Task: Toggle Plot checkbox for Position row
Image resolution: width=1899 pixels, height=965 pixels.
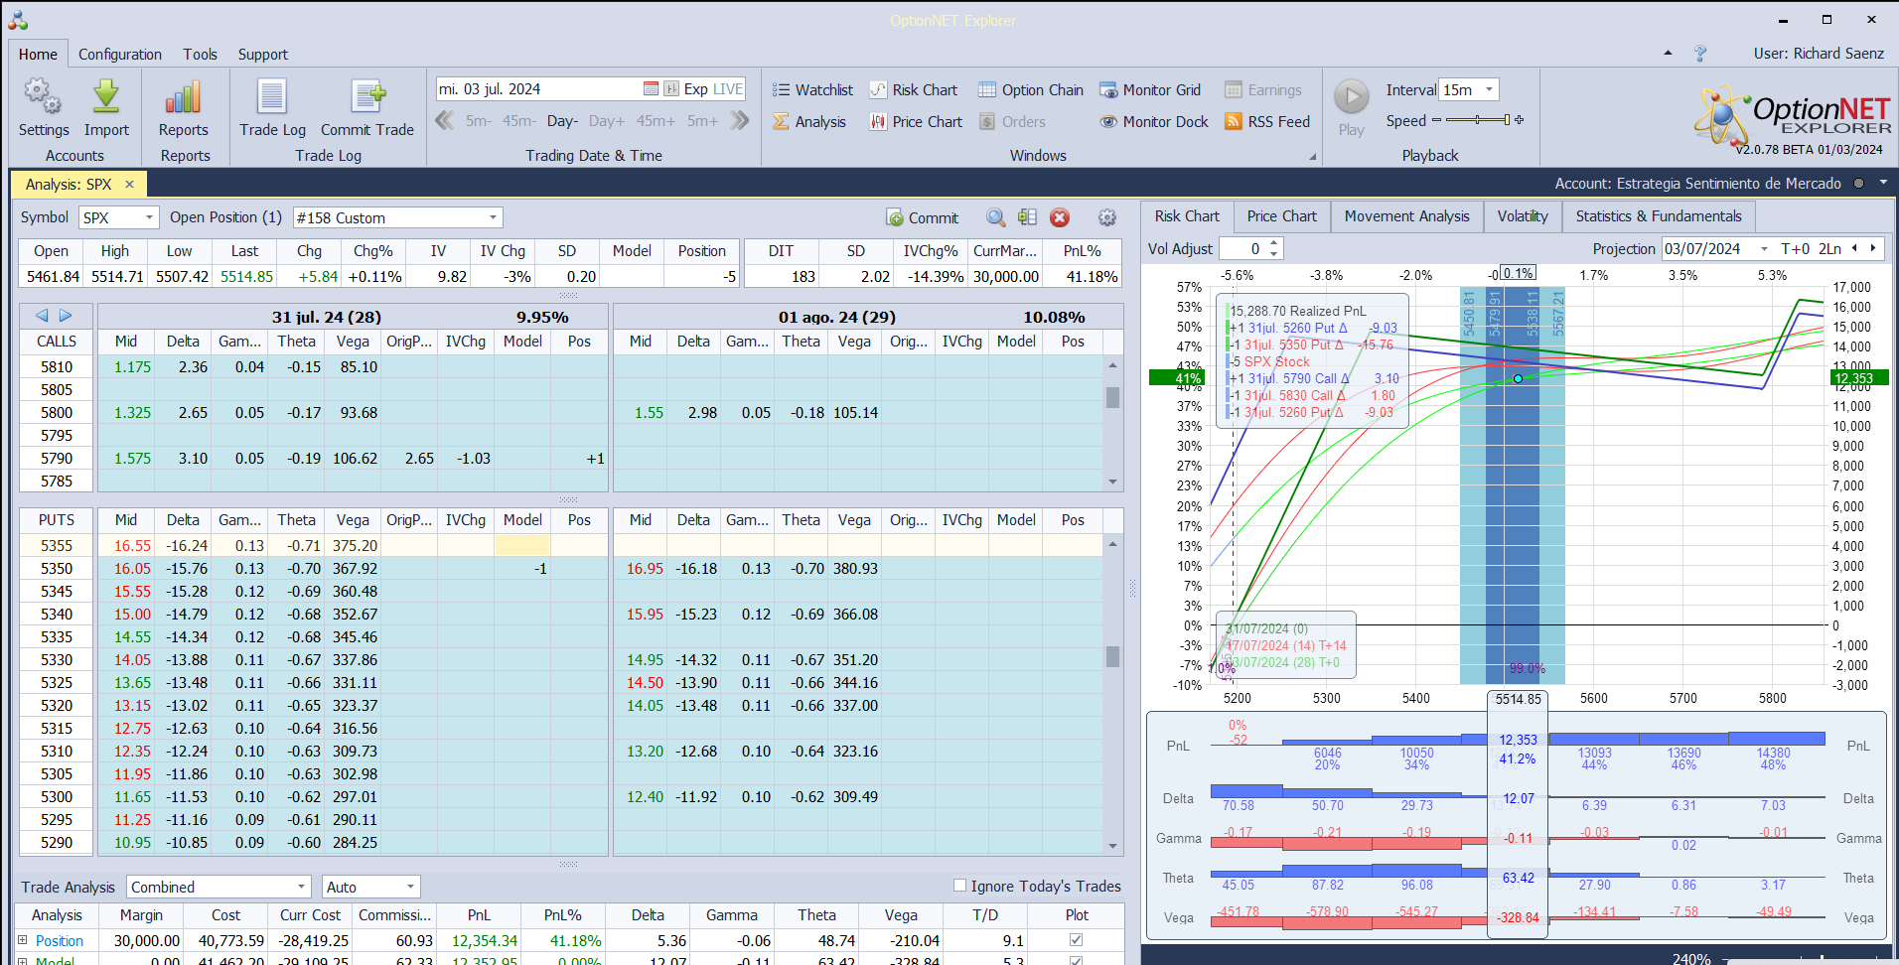Action: (x=1076, y=940)
